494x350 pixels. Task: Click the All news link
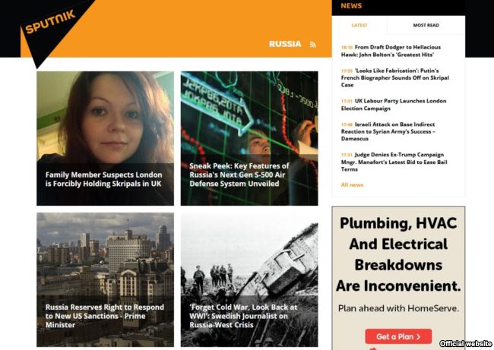click(352, 184)
